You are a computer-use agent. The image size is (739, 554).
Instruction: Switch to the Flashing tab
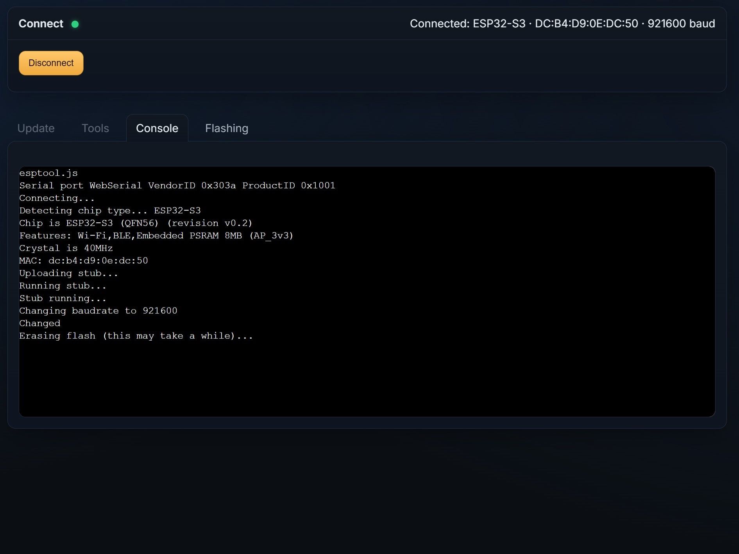point(227,128)
